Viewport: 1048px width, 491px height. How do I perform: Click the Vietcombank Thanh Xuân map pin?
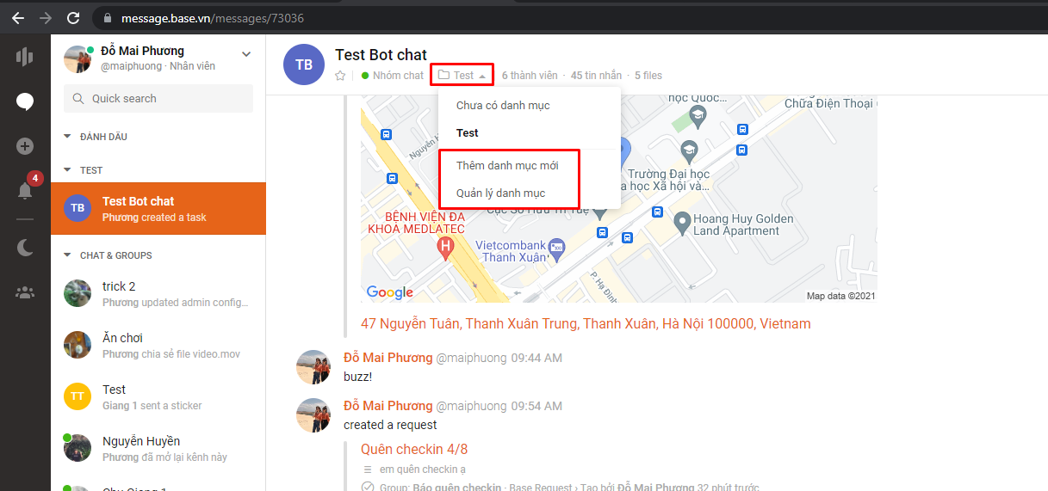(x=556, y=248)
